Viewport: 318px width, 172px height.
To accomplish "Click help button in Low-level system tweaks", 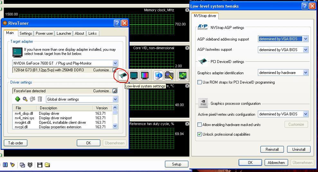I will click(305, 6).
